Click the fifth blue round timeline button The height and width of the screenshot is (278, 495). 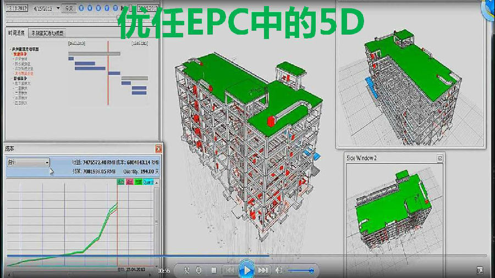coord(116,8)
